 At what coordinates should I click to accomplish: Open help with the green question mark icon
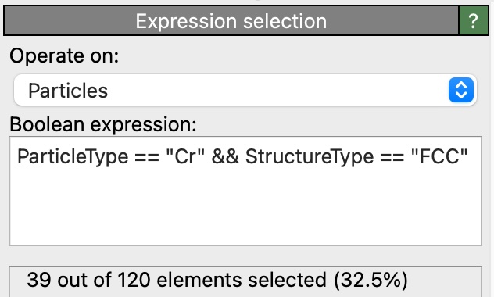point(474,21)
